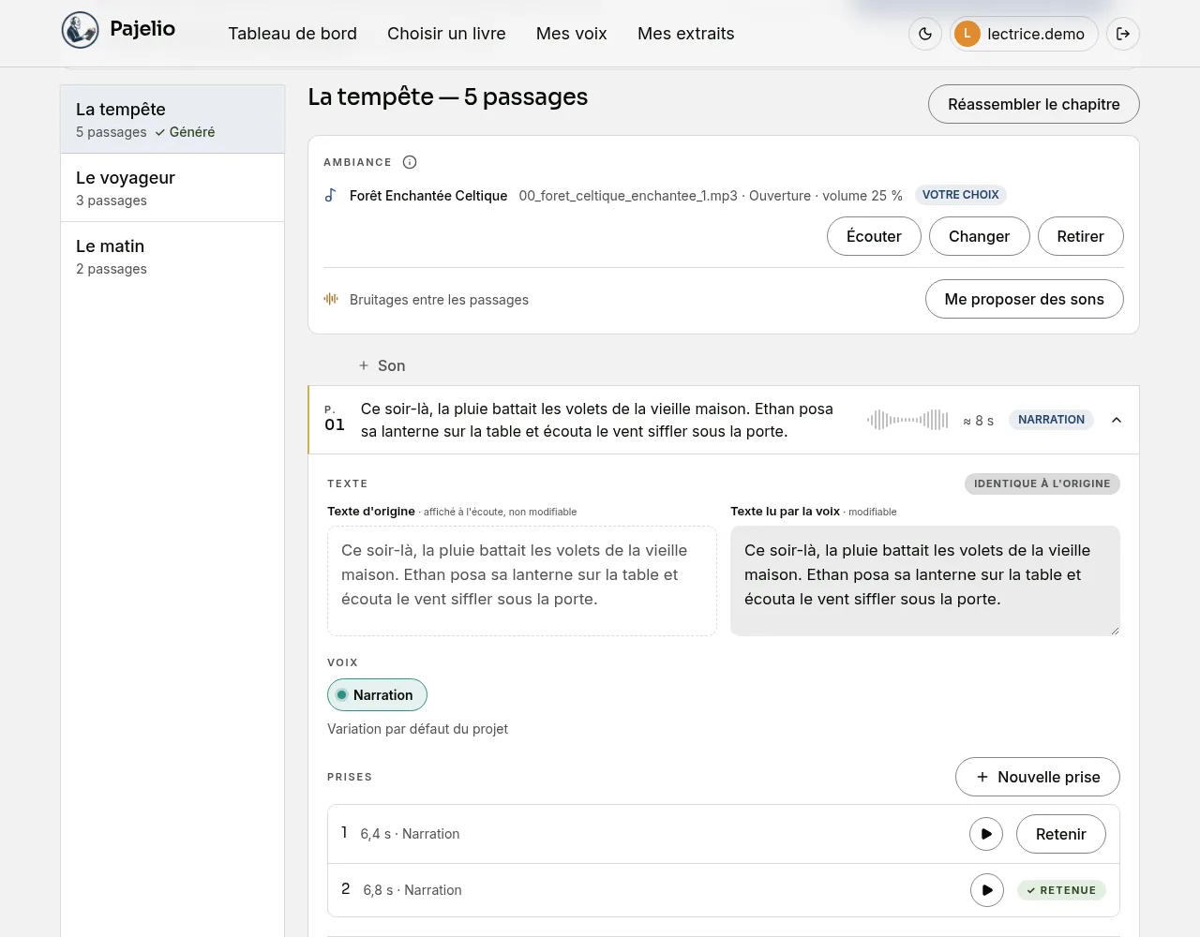Click the Pajelio logo icon

click(80, 30)
